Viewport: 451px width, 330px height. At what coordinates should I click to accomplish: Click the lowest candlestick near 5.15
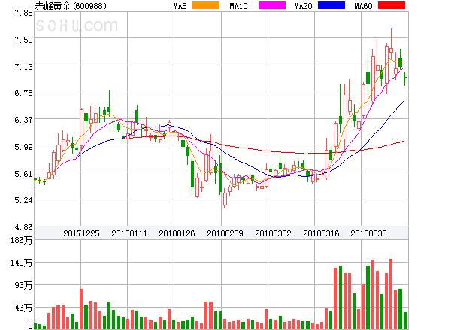click(x=225, y=199)
